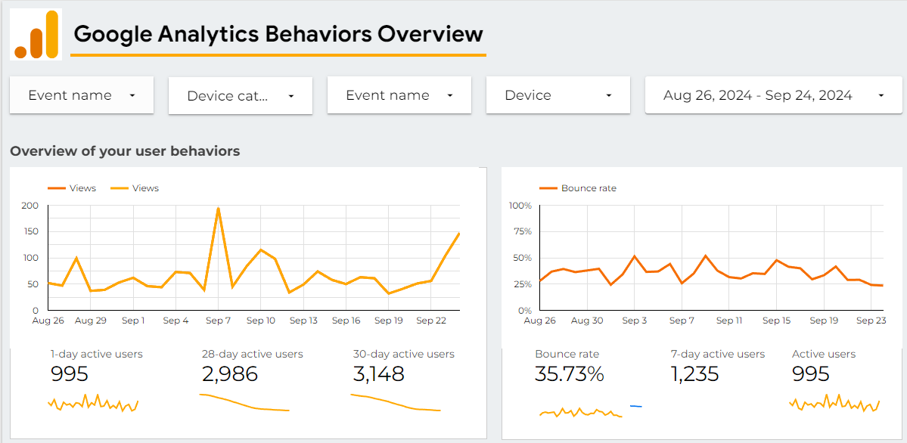The height and width of the screenshot is (443, 907).
Task: Click the Sep 4 label on the Views chart
Action: (x=175, y=320)
